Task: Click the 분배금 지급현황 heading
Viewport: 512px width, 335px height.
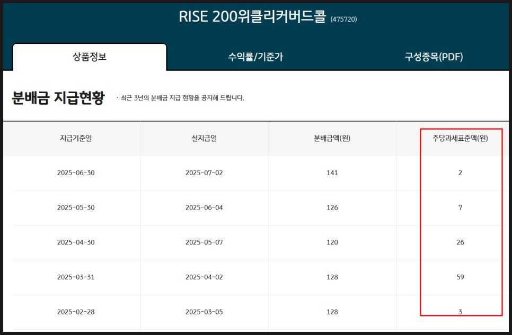Action: (x=58, y=97)
